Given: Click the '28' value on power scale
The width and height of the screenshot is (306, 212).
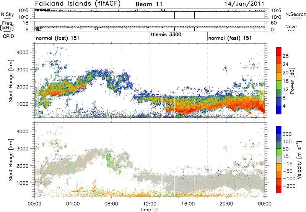Looking at the screenshot, I should (x=285, y=56).
